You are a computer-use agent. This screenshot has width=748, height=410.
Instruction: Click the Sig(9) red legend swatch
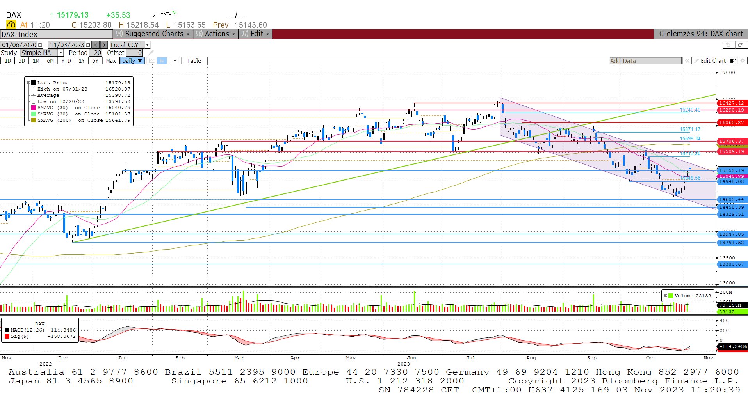(7, 336)
